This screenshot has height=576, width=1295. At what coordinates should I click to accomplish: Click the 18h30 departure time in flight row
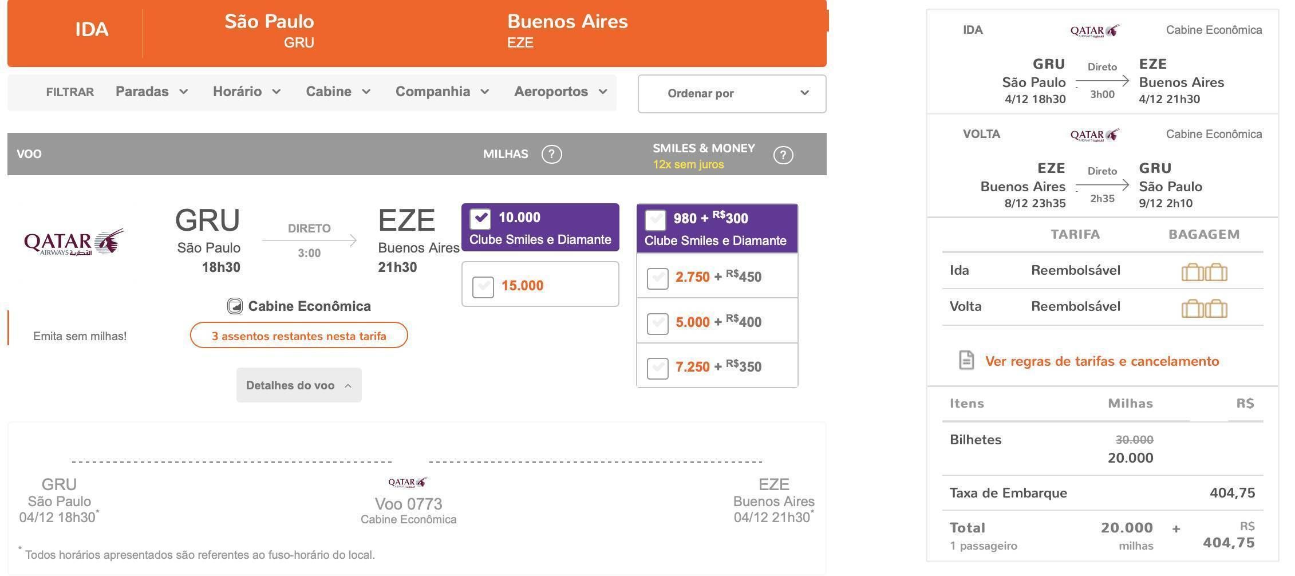tap(221, 267)
